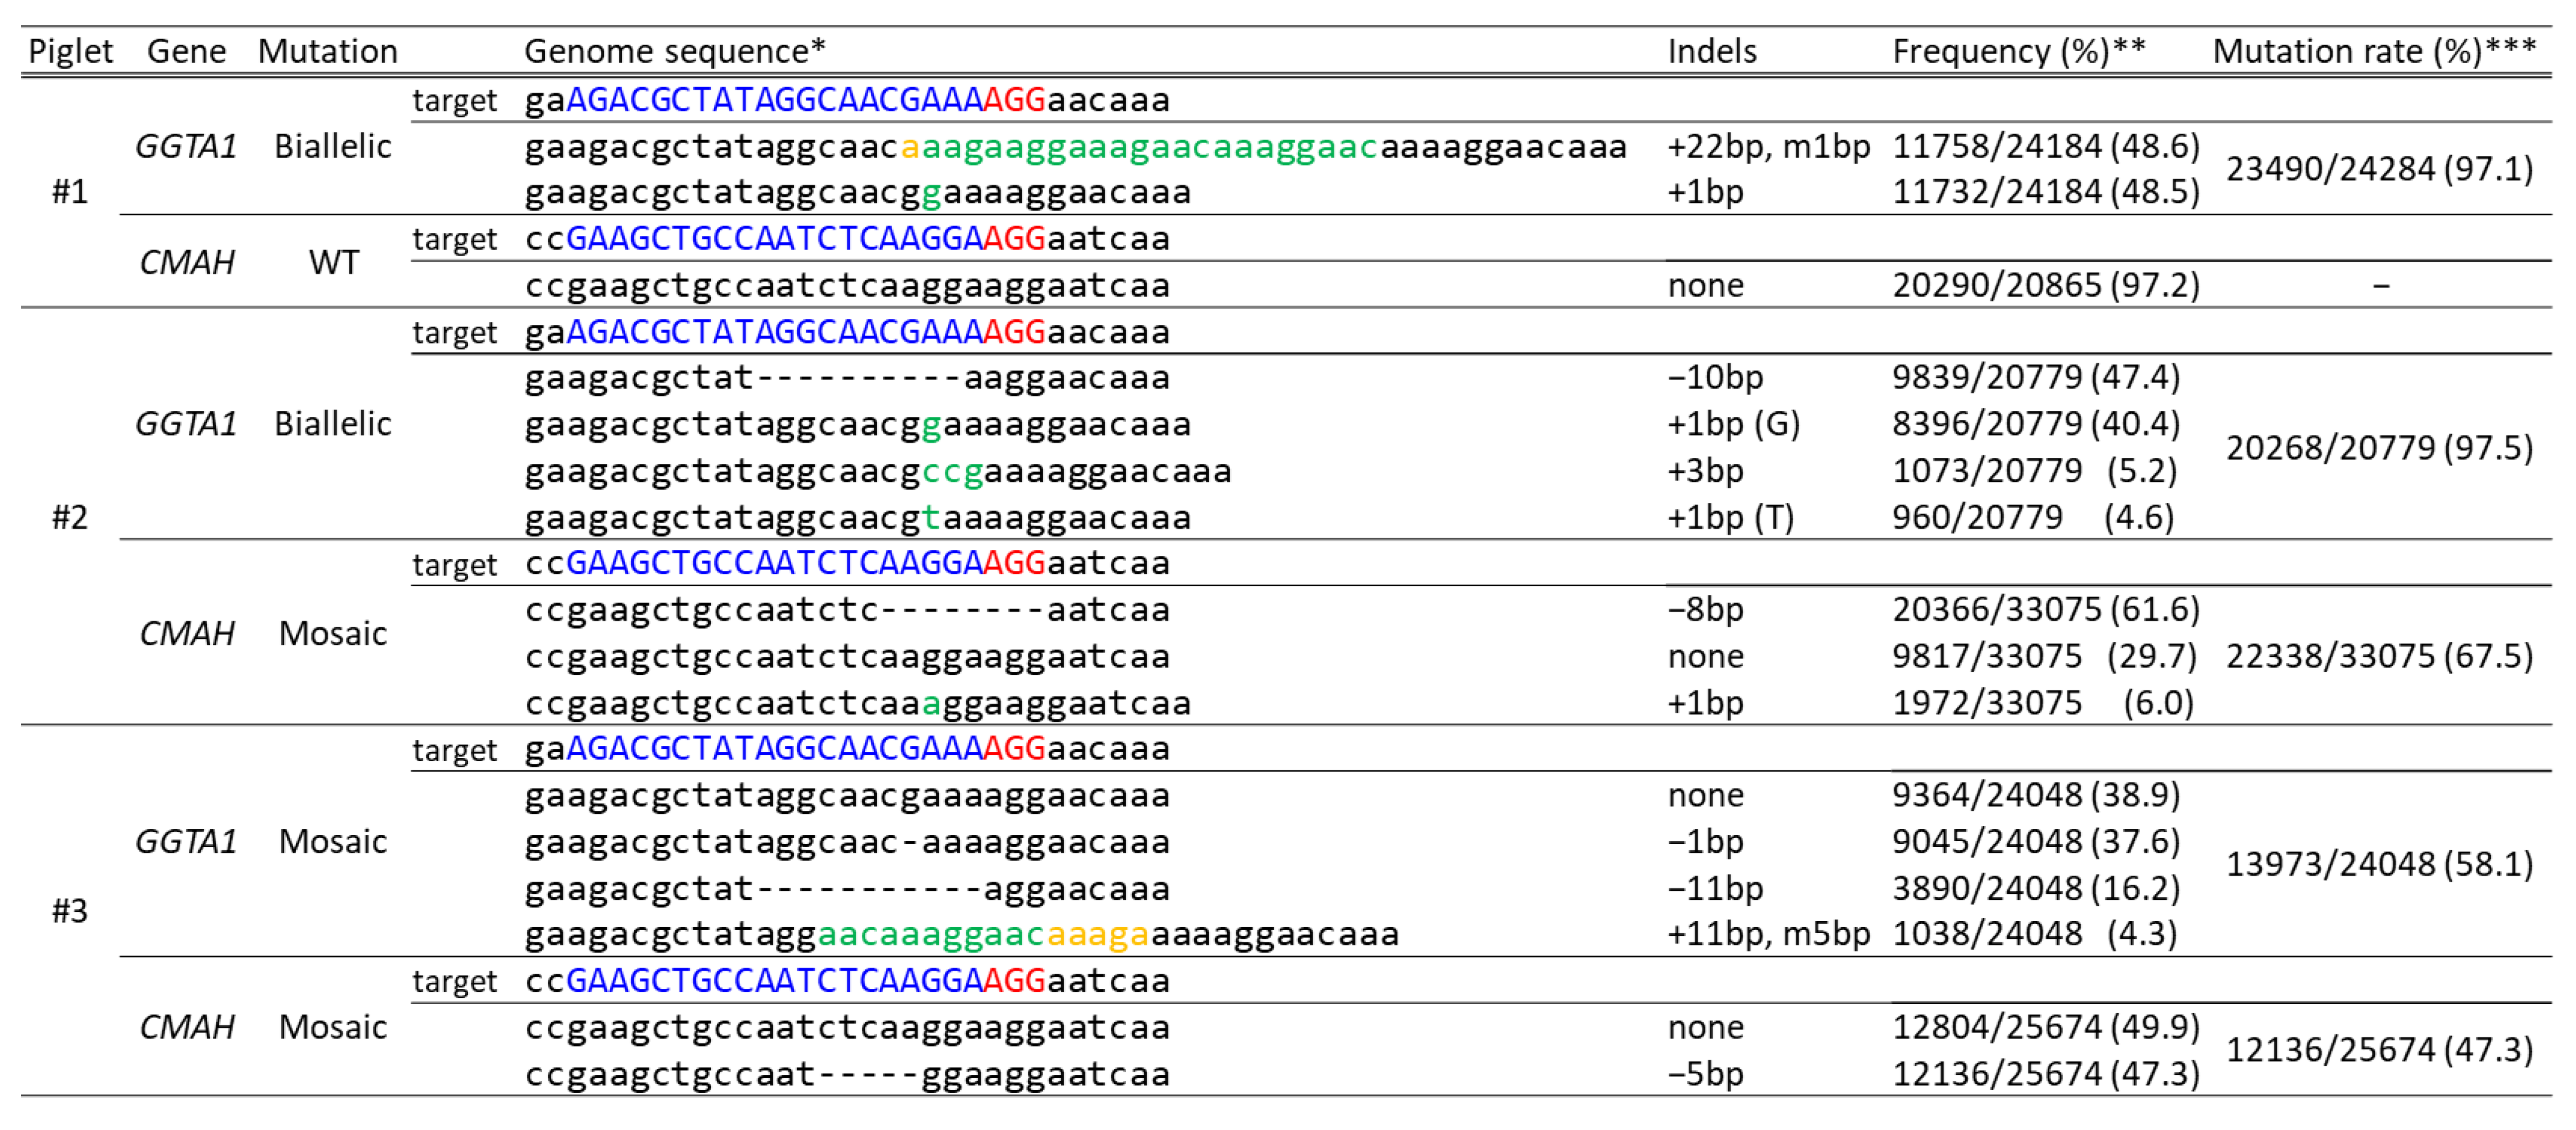Viewport: 2576px width, 1130px height.
Task: Select piglet #2 row label
Action: 70,517
